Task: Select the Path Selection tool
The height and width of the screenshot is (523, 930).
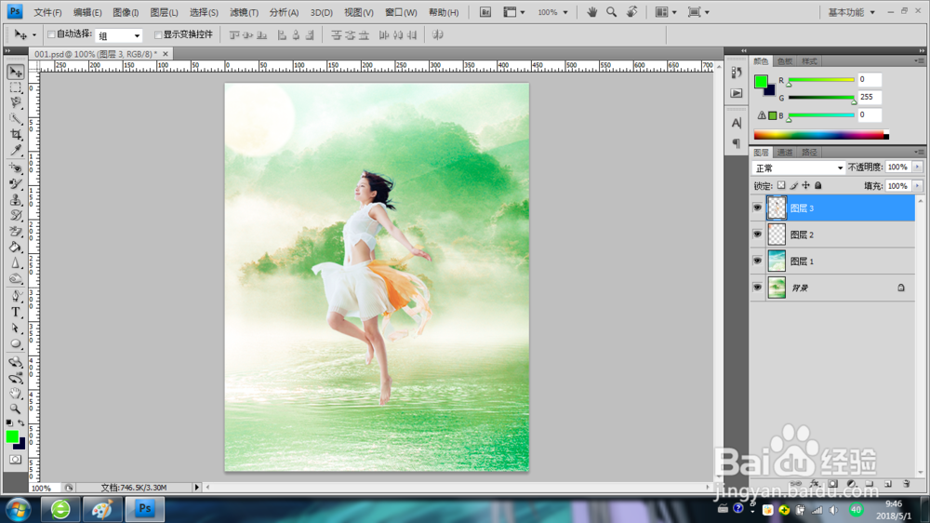Action: [x=16, y=328]
